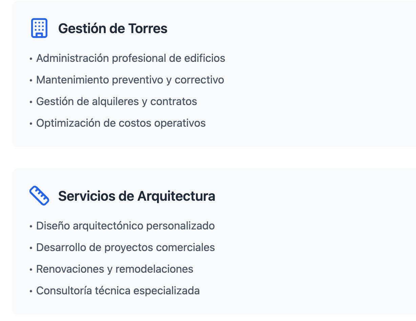Click bullet before 'Diseño arquitectónico personalizado'
The image size is (416, 321).
click(31, 226)
